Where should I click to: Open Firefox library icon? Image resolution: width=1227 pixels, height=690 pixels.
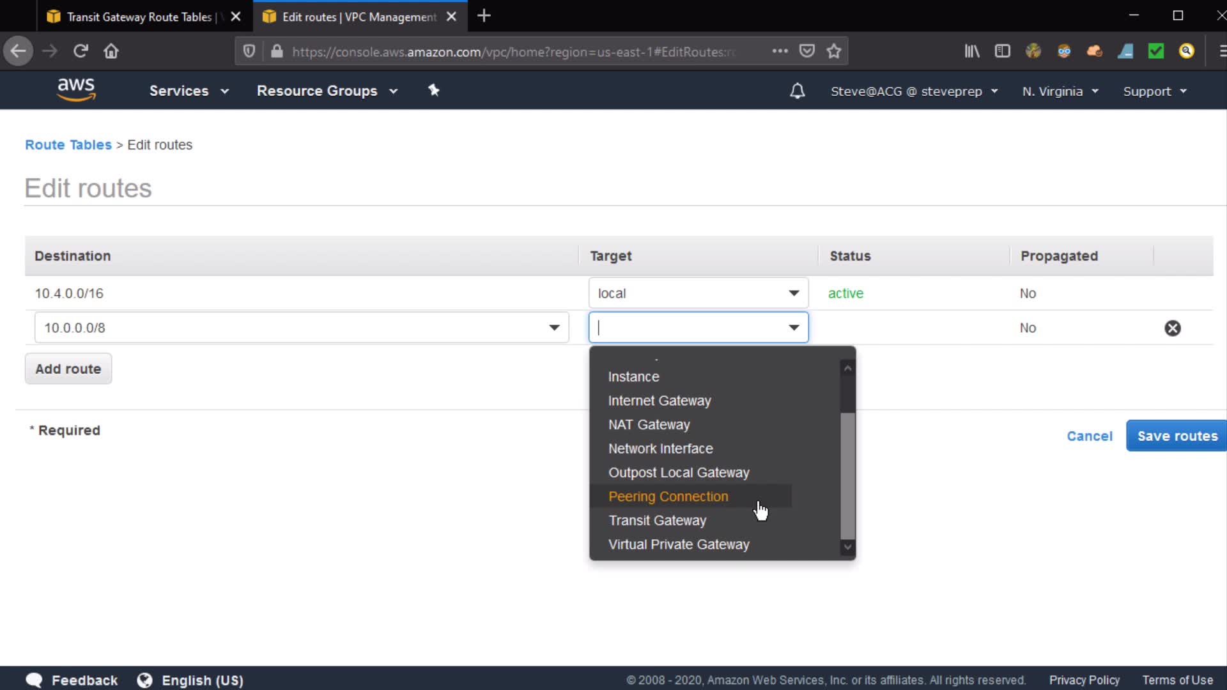971,51
